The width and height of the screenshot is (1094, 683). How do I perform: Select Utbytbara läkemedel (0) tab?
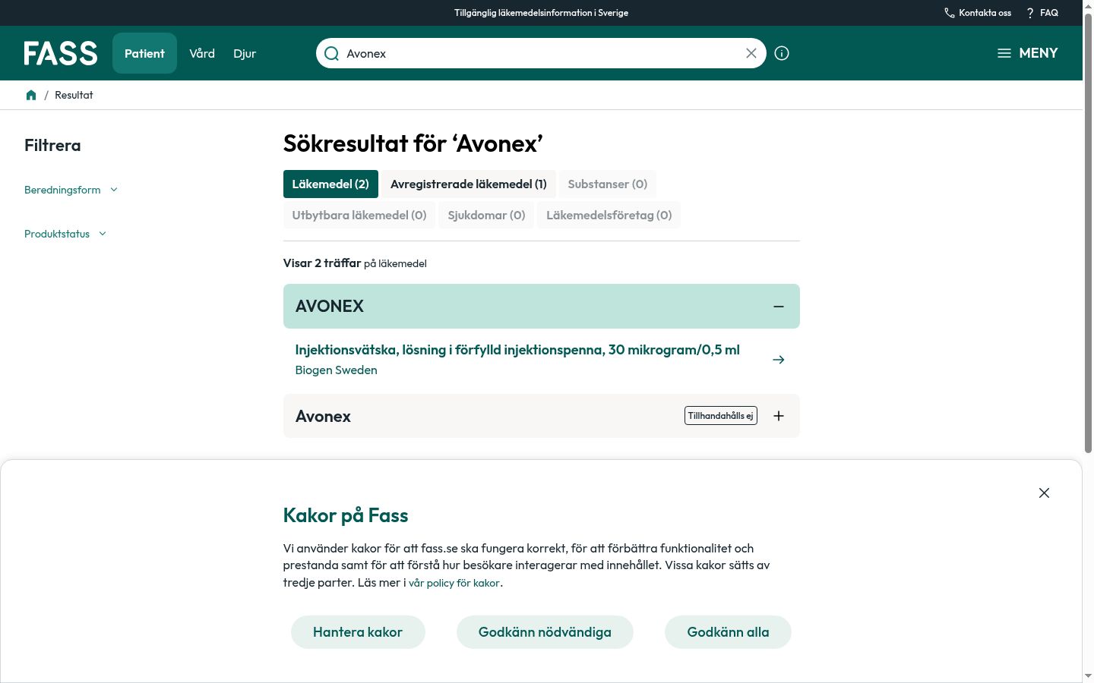pyautogui.click(x=359, y=216)
